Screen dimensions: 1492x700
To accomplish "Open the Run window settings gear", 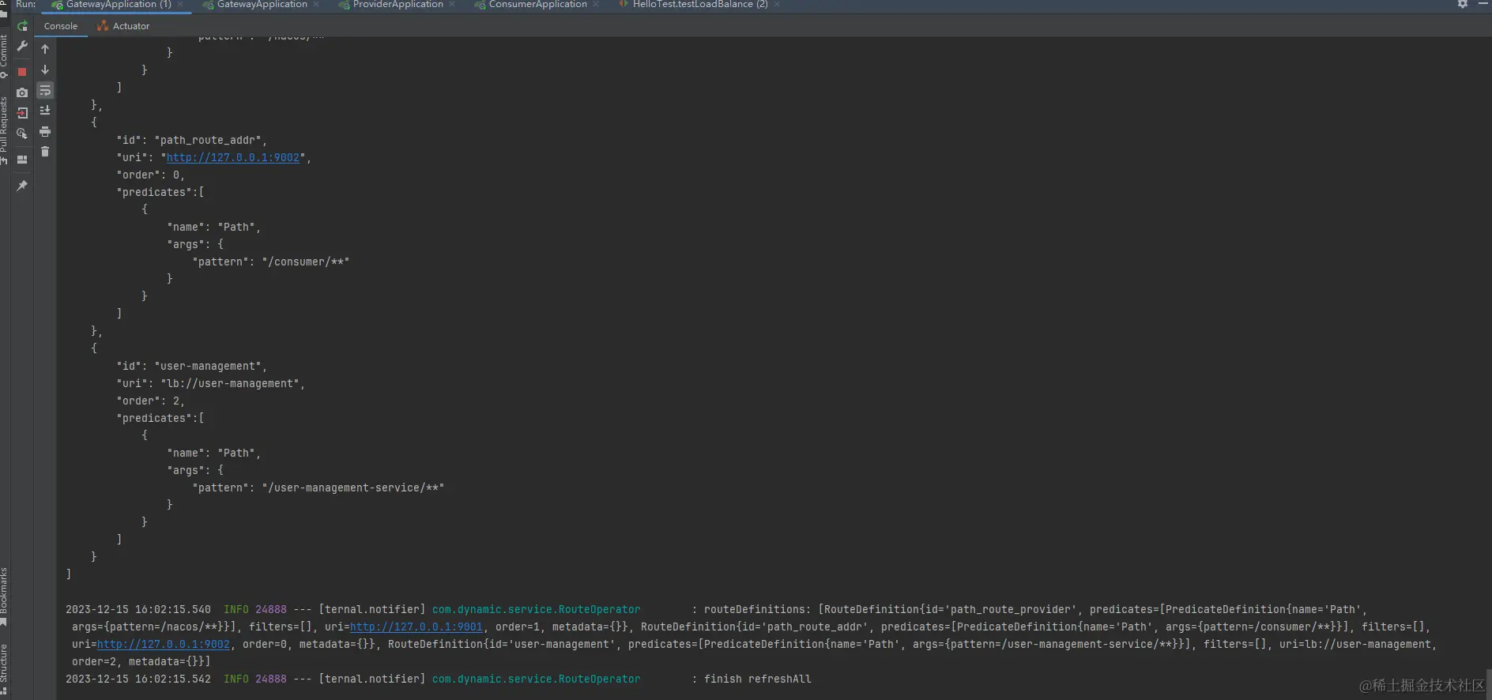I will [1463, 4].
